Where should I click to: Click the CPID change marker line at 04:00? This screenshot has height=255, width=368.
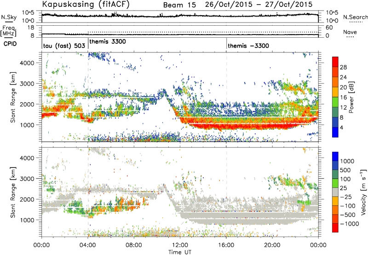88,43
